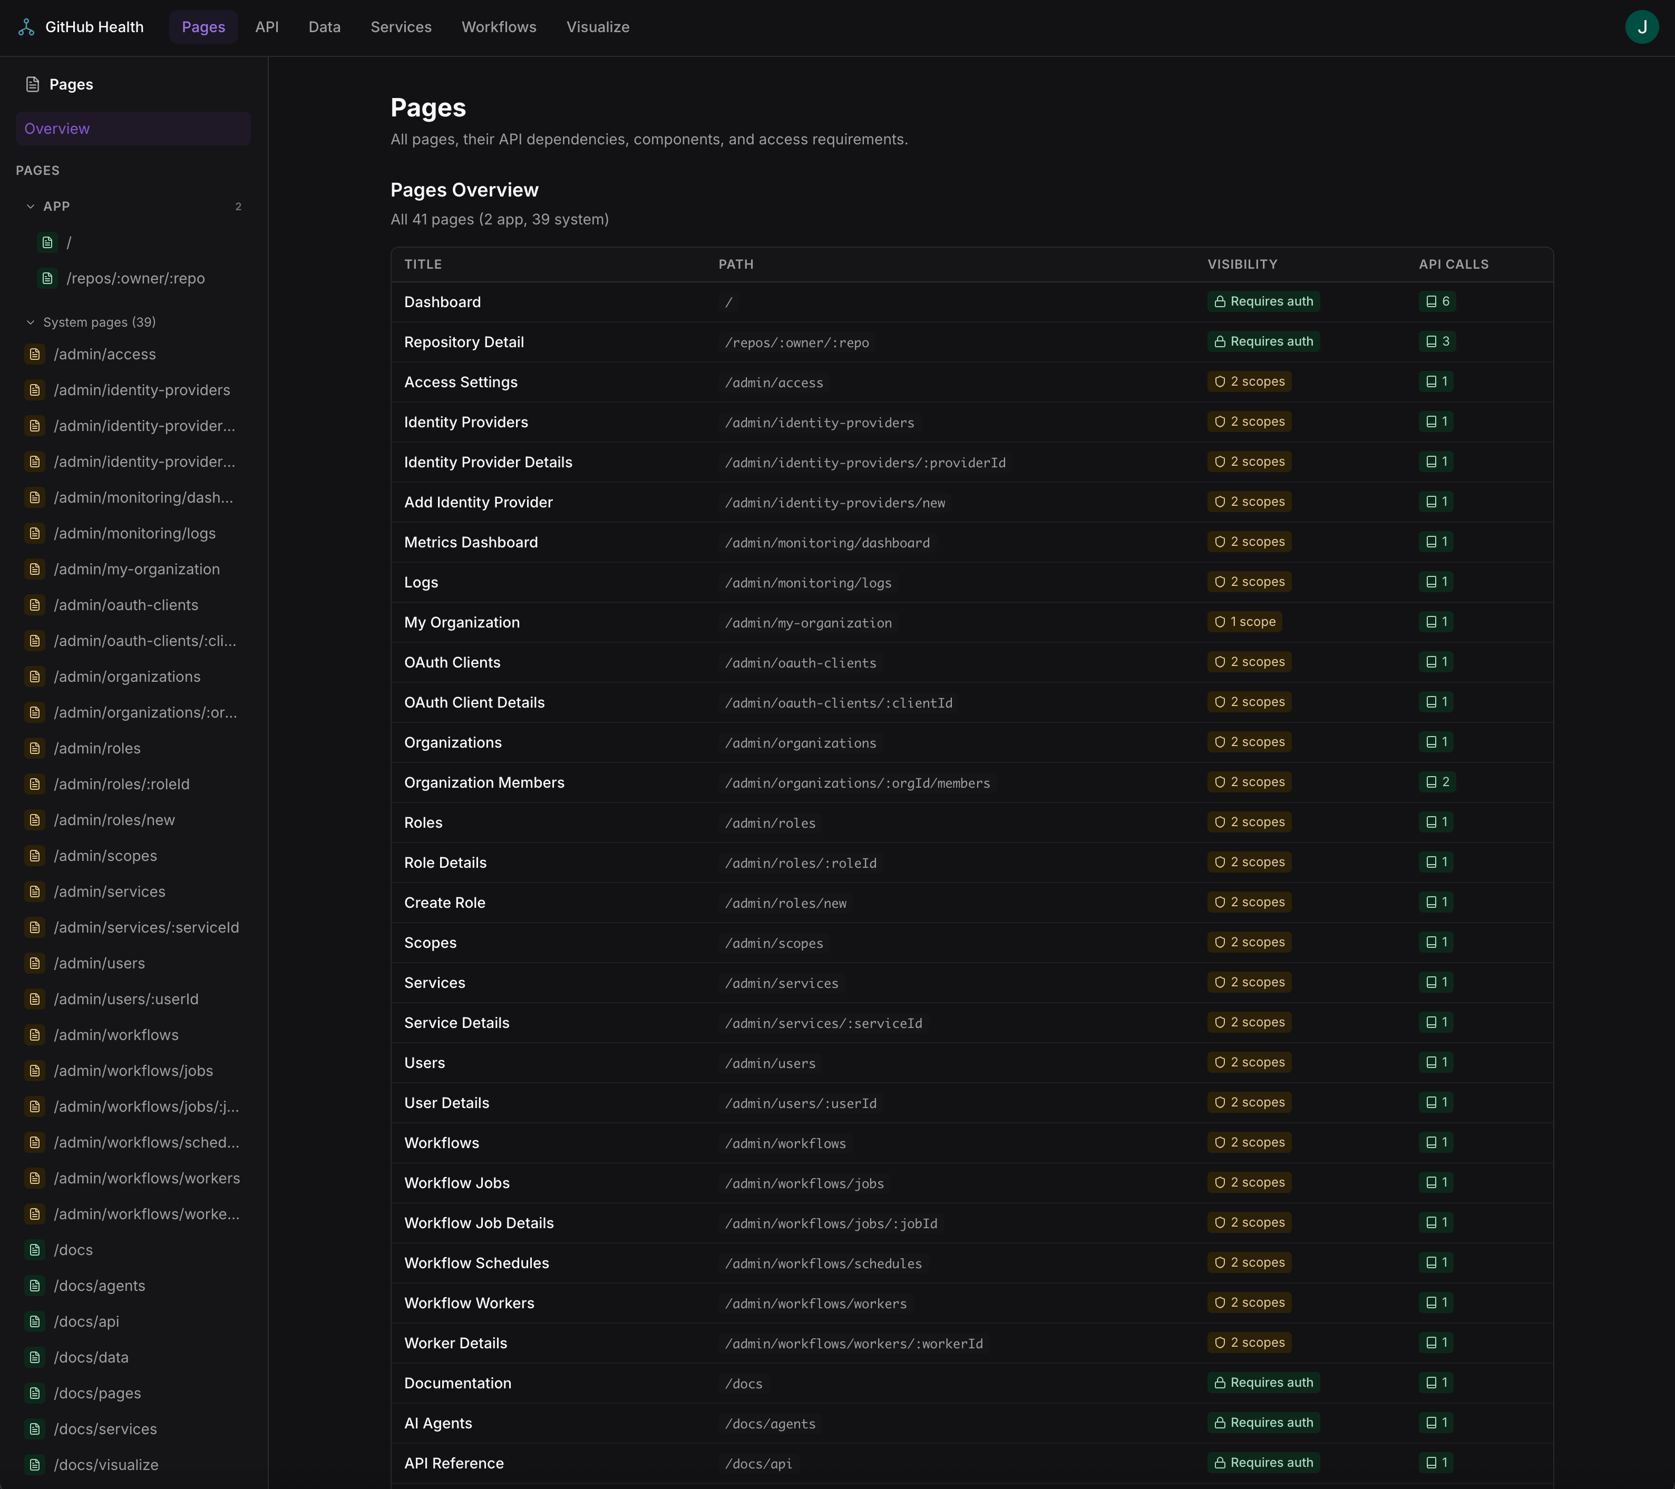Open the user avatar J menu
The image size is (1675, 1489).
(x=1641, y=27)
